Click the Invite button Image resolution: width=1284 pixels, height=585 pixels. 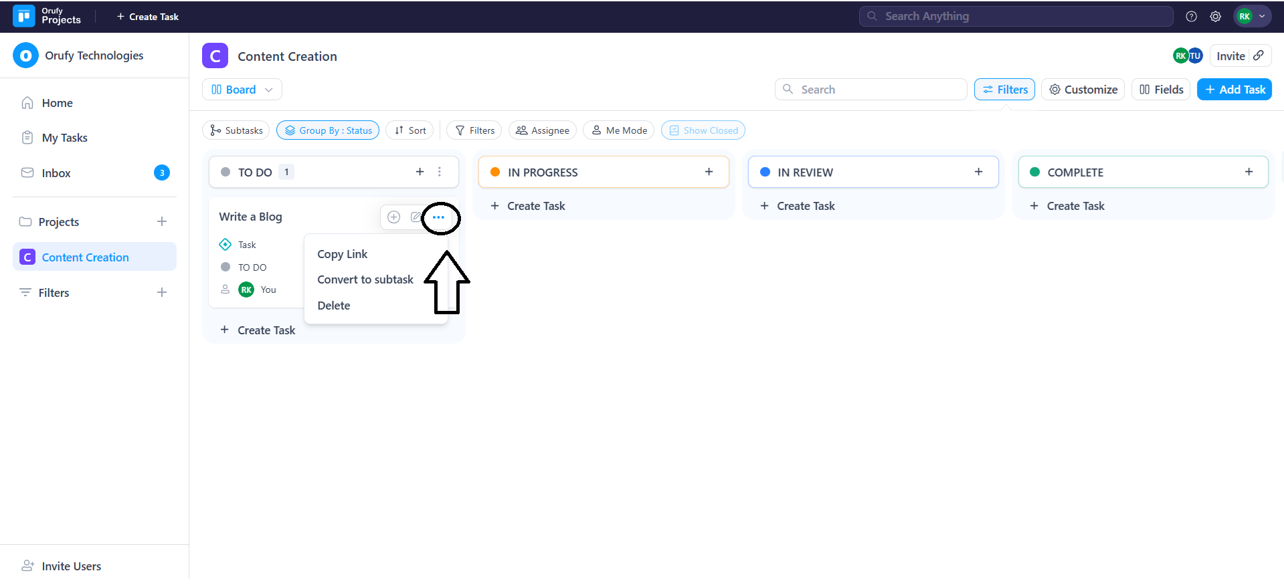[x=1230, y=56]
